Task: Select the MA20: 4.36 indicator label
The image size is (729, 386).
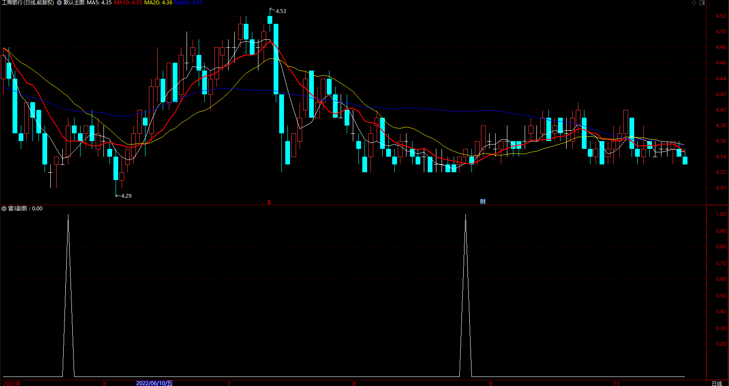Action: 158,3
